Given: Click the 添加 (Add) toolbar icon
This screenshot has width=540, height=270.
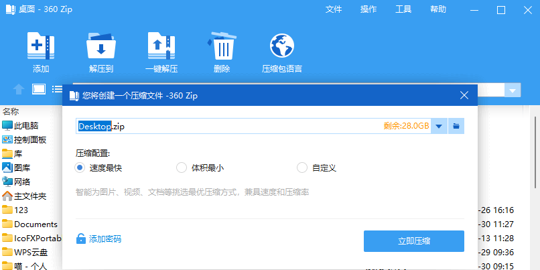Looking at the screenshot, I should pyautogui.click(x=41, y=46).
